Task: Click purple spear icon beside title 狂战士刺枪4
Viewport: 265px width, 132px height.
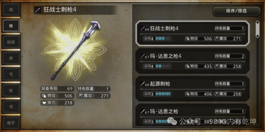Action: 38,10
